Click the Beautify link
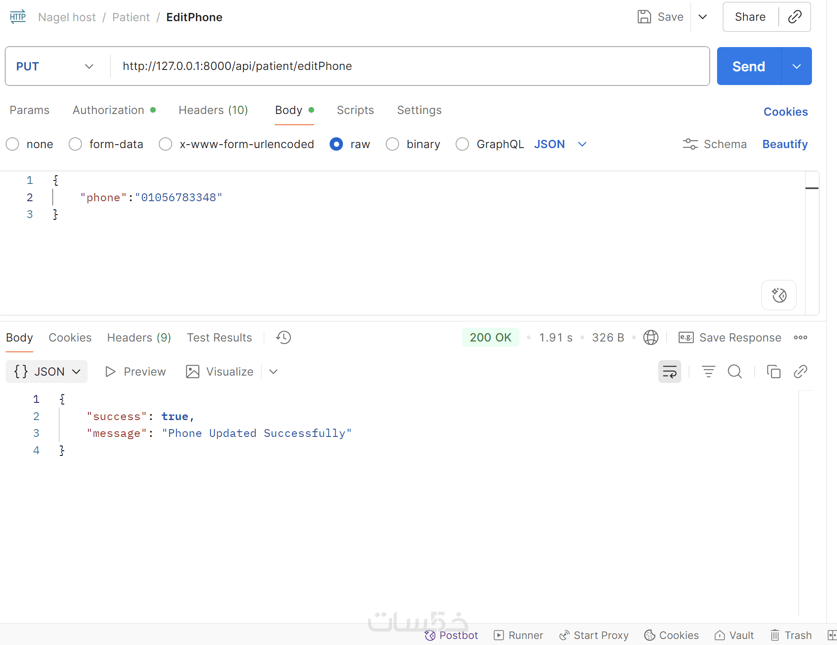The width and height of the screenshot is (837, 645). tap(785, 144)
